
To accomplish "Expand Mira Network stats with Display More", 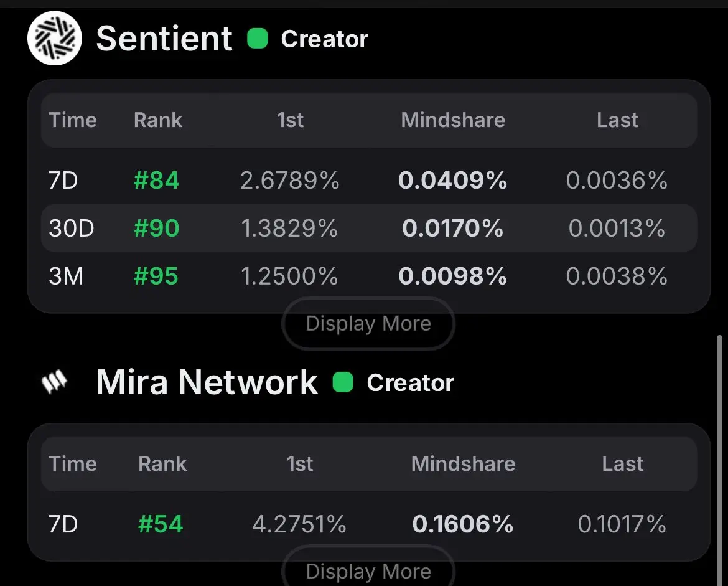I will [x=368, y=568].
